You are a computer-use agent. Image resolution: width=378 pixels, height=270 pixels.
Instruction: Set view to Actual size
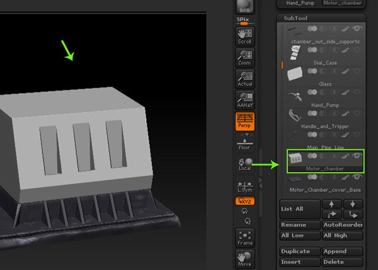pos(244,79)
